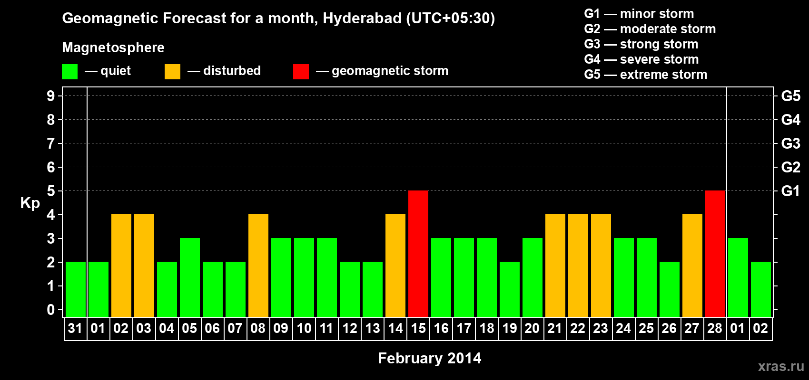The height and width of the screenshot is (380, 809).
Task: Click the G4 label on the right axis
Action: 791,120
